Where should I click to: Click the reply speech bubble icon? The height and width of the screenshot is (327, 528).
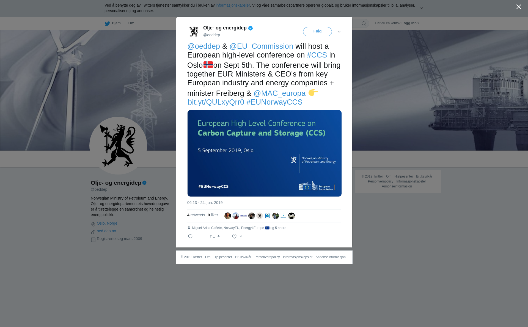pyautogui.click(x=190, y=236)
